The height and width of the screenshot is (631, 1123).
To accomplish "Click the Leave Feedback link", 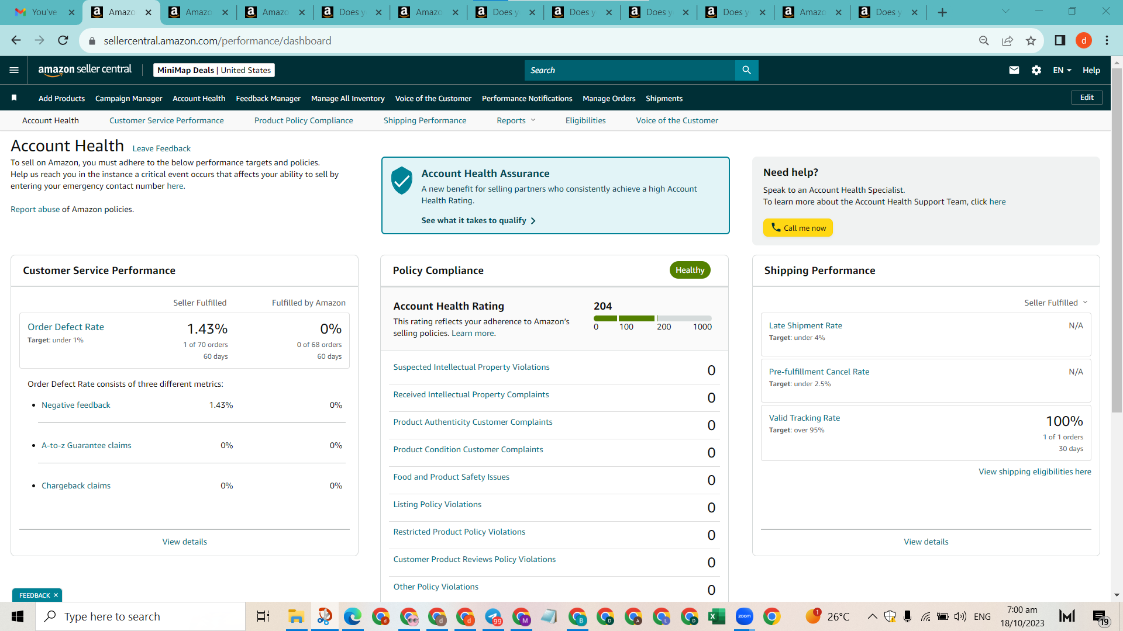I will (161, 148).
